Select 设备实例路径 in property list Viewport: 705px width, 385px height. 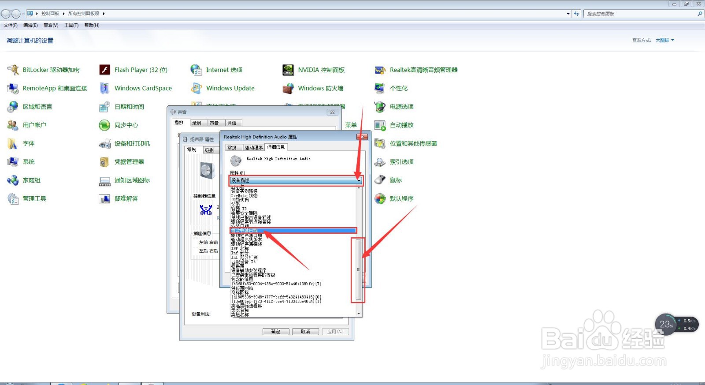[x=245, y=191]
